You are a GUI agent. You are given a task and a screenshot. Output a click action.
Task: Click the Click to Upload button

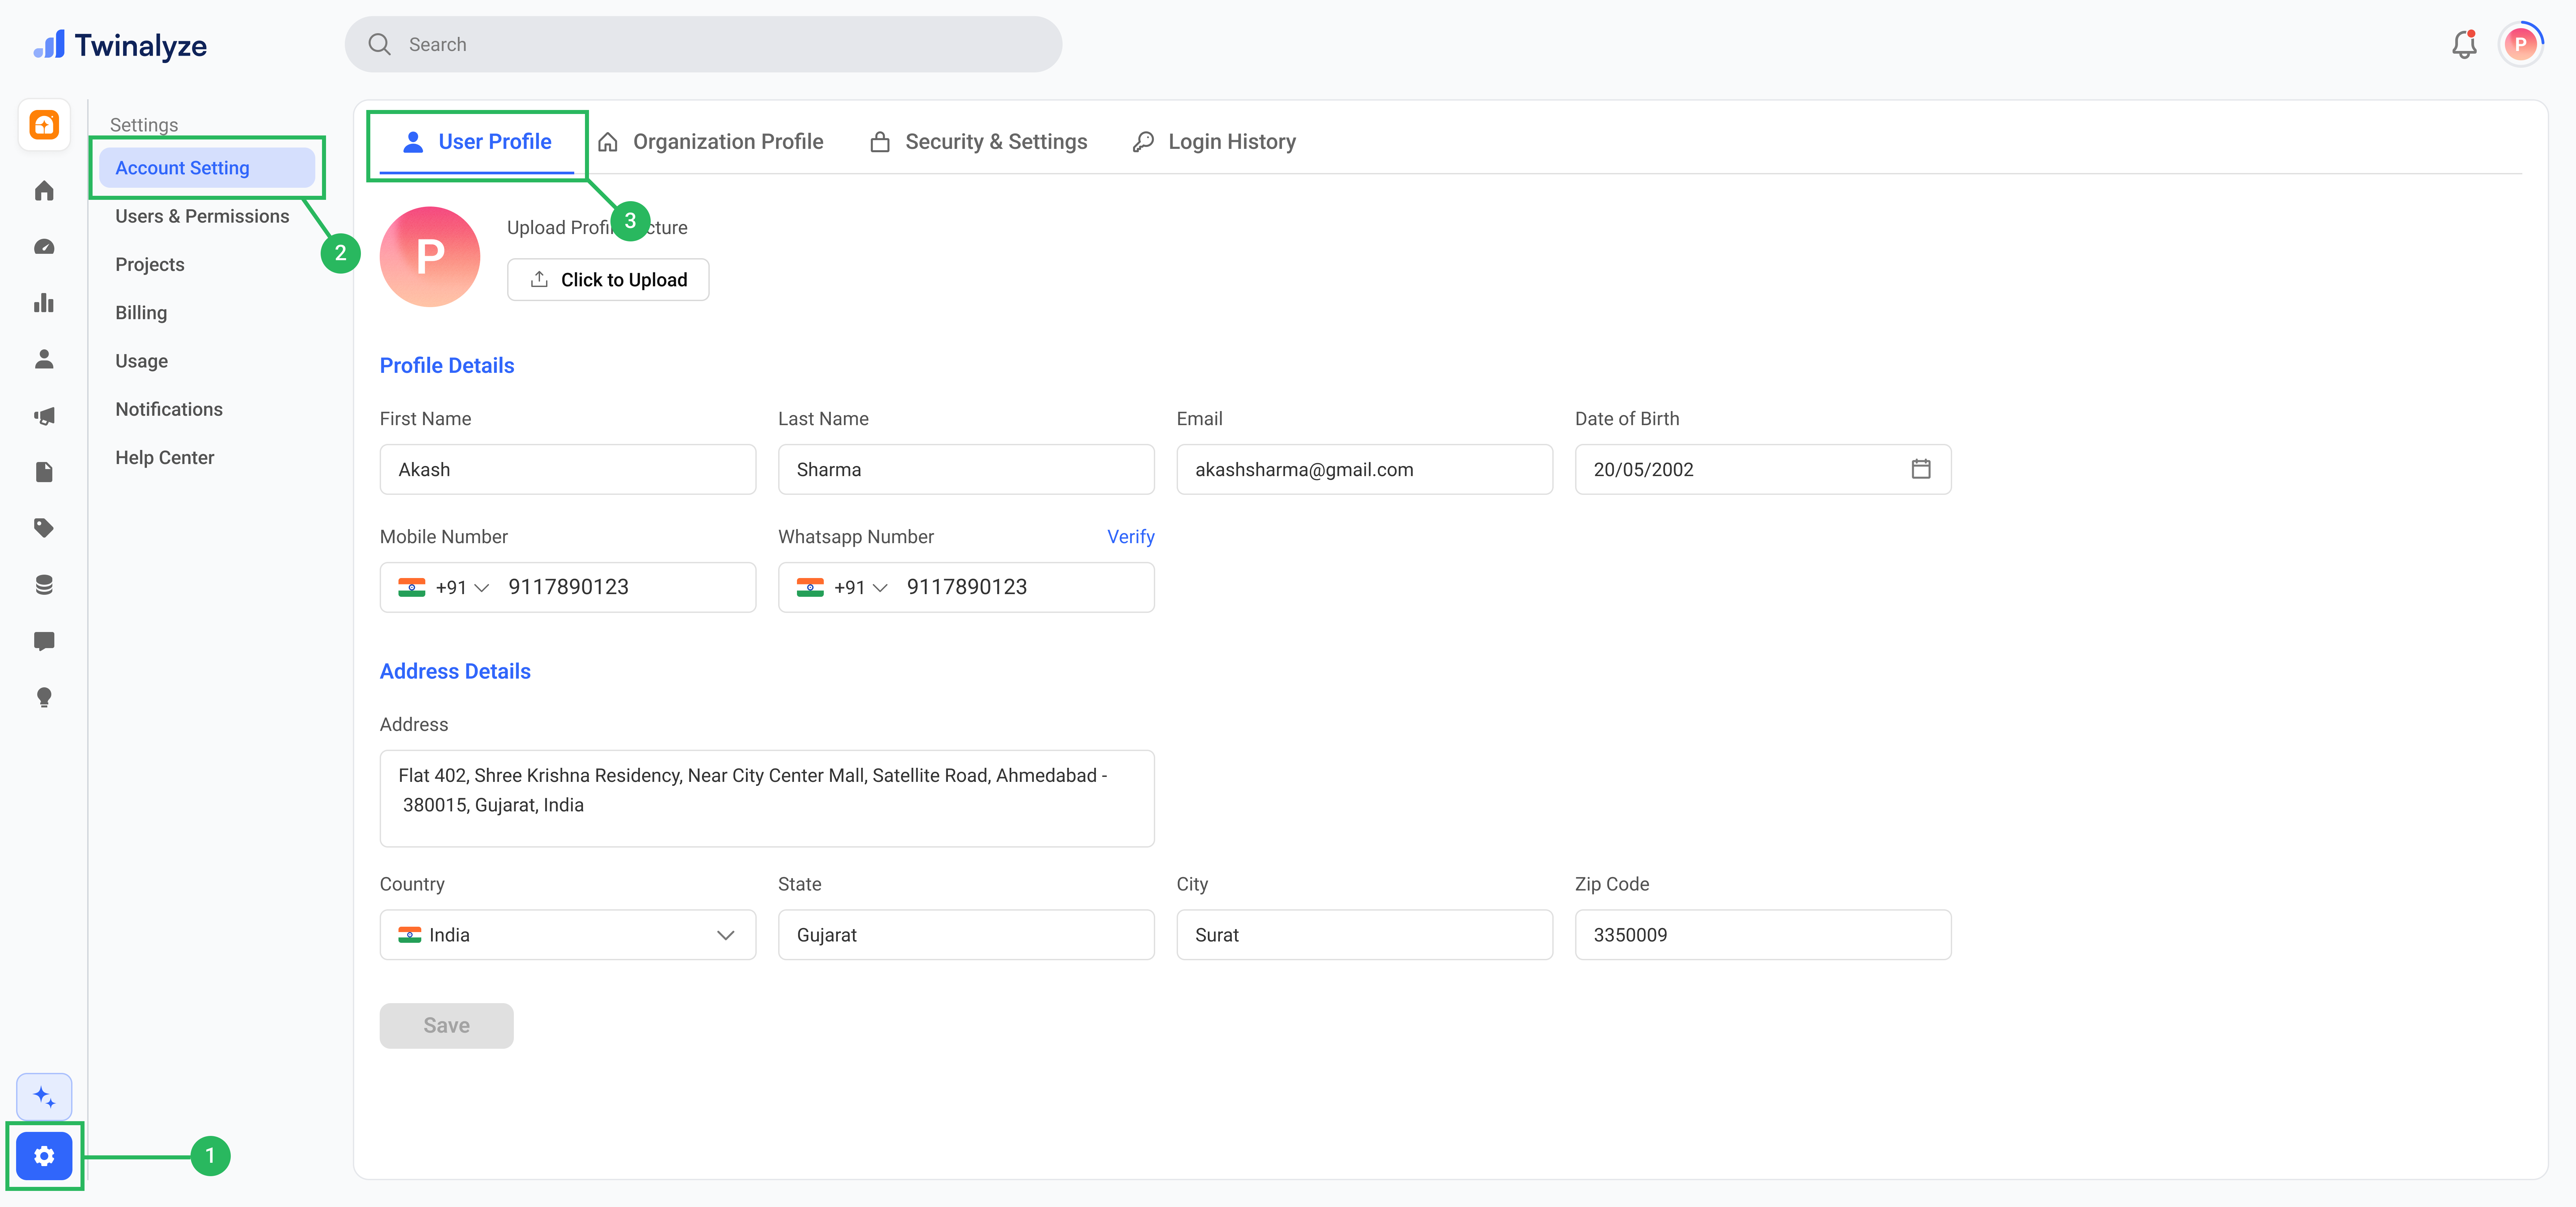tap(608, 280)
